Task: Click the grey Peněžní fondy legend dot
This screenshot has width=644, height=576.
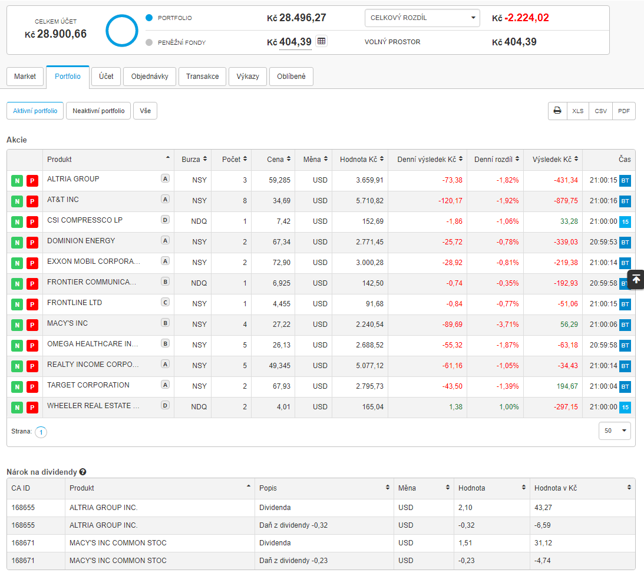Action: [x=149, y=42]
